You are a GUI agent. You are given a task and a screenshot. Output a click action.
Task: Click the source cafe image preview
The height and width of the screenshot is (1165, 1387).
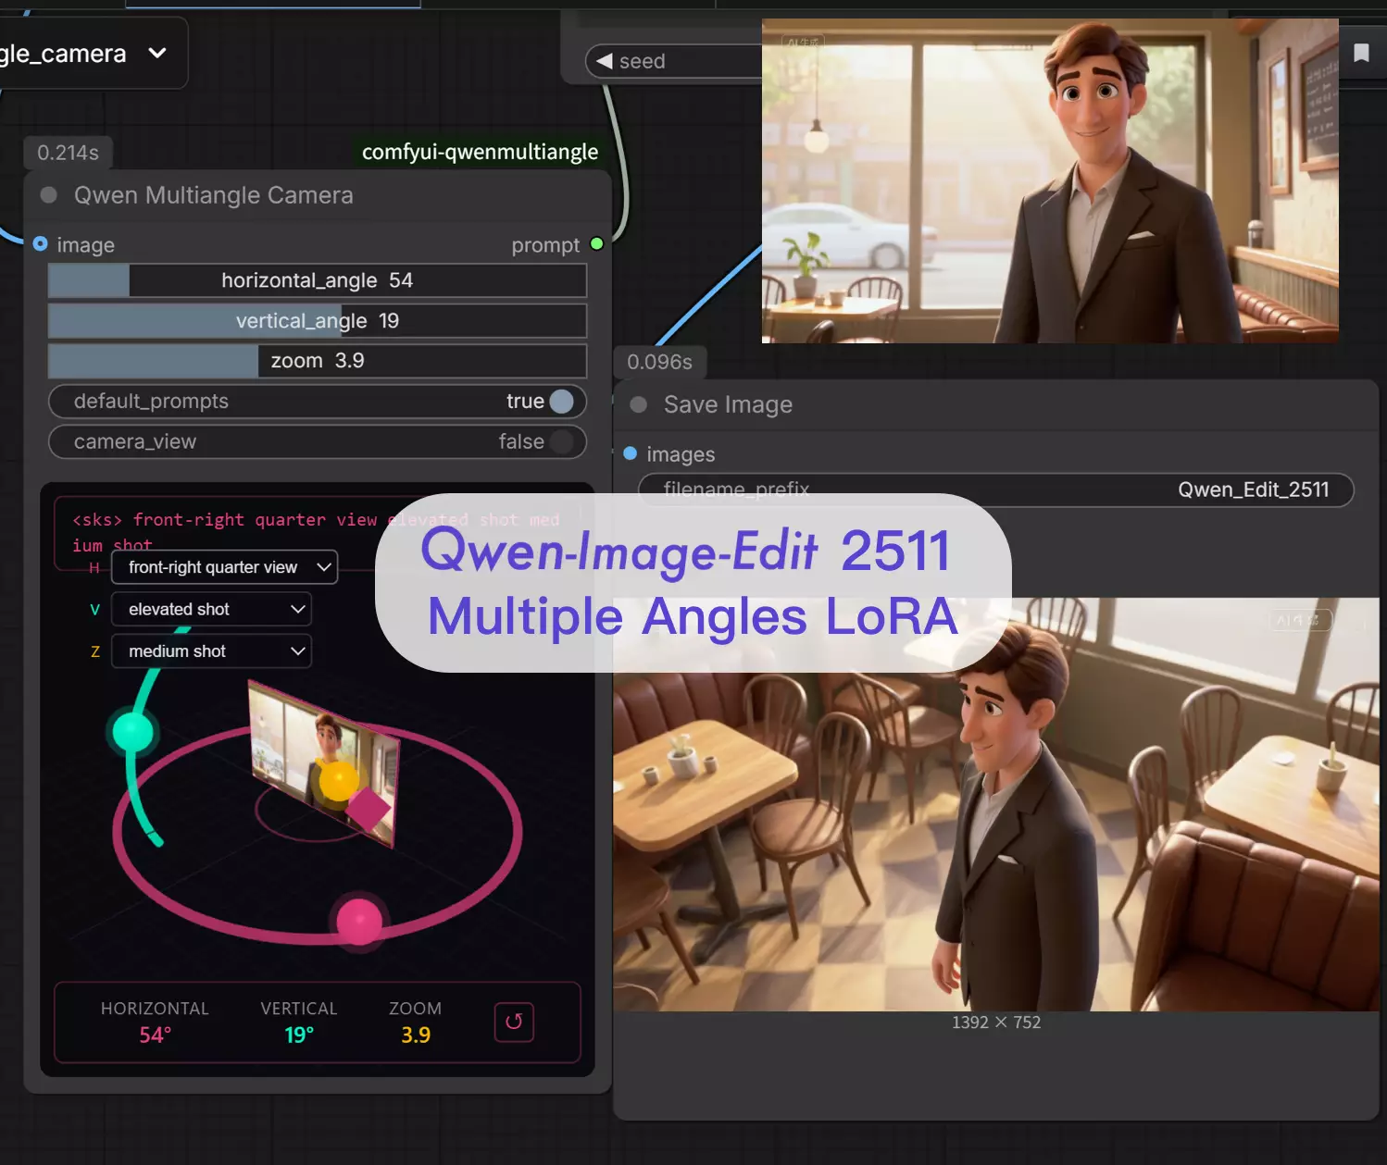coord(1050,180)
